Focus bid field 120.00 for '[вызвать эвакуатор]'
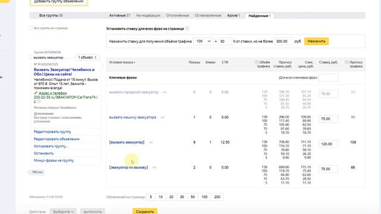Screen dimensions: 381x214 point(328,144)
